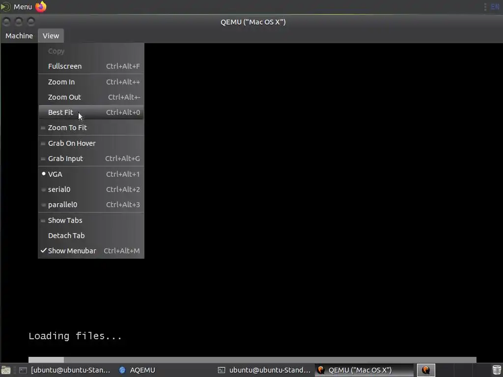This screenshot has height=377, width=503.
Task: Close the open View menu
Action: 51,35
